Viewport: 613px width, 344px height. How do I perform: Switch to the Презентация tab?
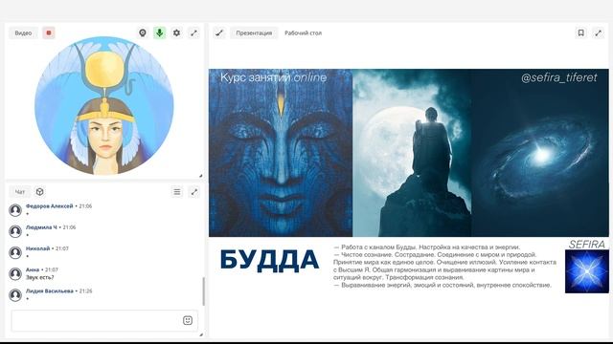pos(254,32)
